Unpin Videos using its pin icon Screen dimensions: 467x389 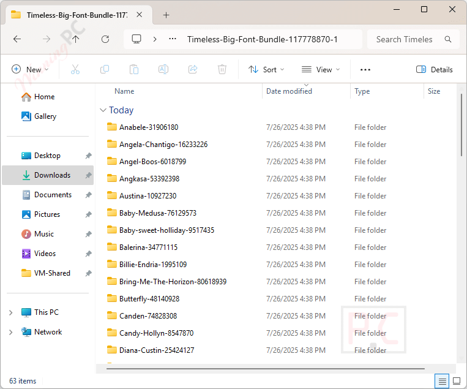point(88,254)
